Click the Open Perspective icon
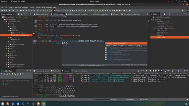This screenshot has width=189, height=106. pos(183,11)
